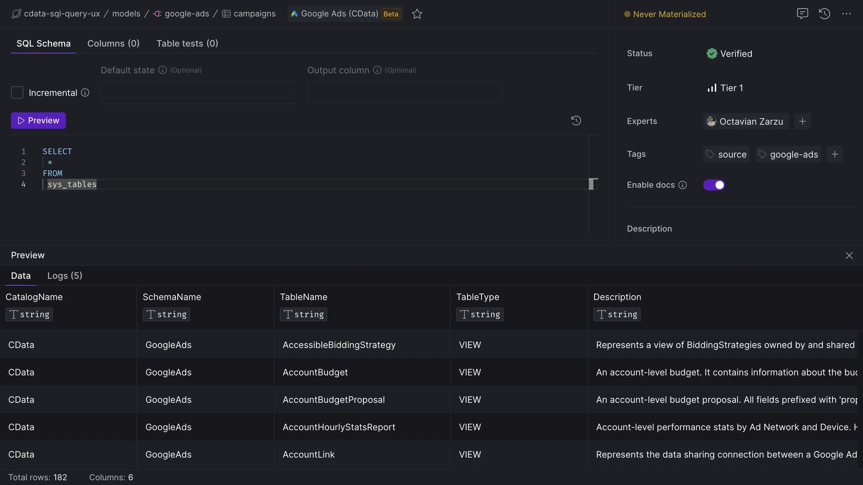Viewport: 863px width, 485px height.
Task: Click the Default state input field
Action: 198,92
